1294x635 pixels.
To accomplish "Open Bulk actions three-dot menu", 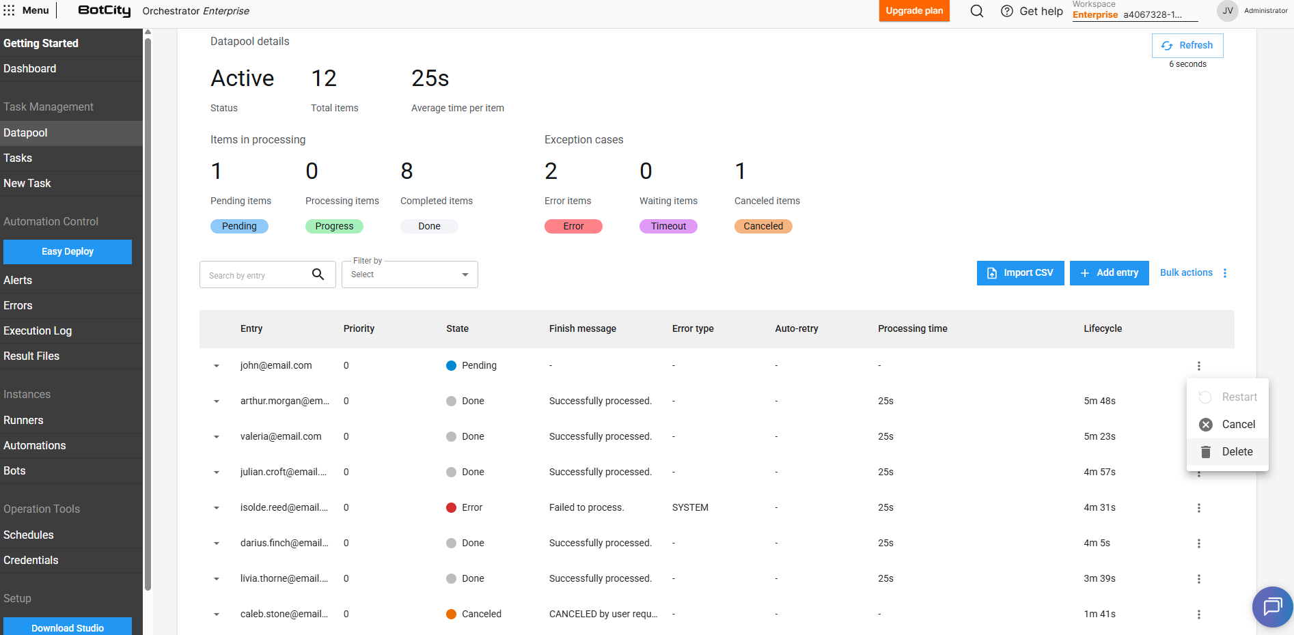I will (x=1225, y=273).
